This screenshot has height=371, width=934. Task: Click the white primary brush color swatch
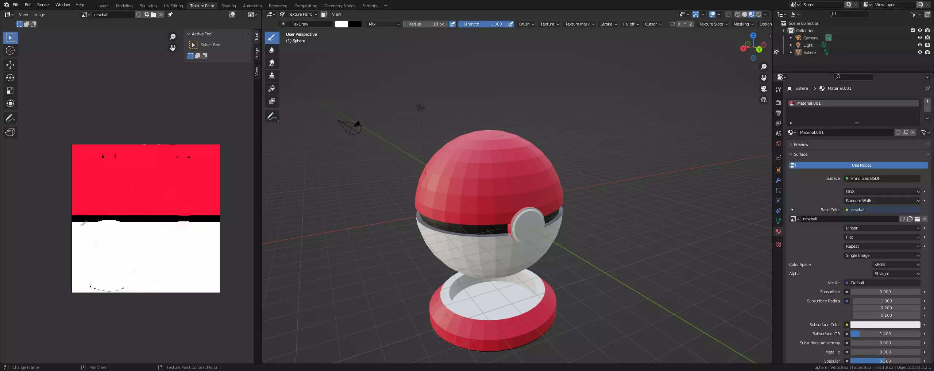click(341, 24)
